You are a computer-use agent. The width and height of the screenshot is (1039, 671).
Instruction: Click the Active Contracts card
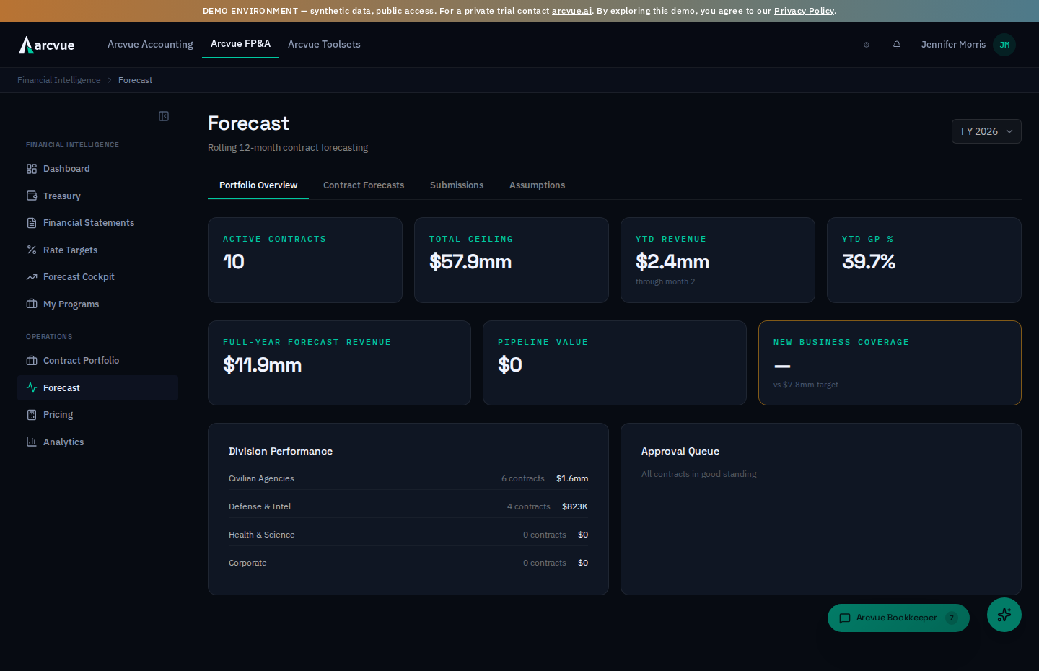click(305, 260)
